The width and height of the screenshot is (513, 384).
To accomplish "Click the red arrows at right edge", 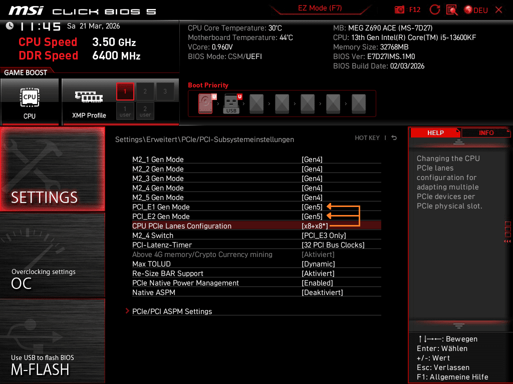I will click(x=507, y=241).
